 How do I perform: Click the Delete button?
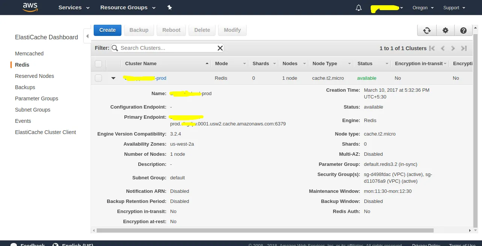point(202,30)
